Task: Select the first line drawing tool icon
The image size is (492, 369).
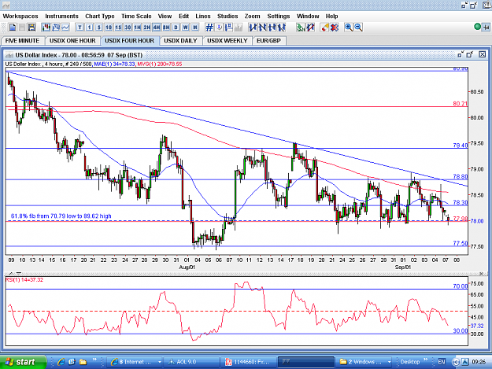Action: (x=253, y=28)
